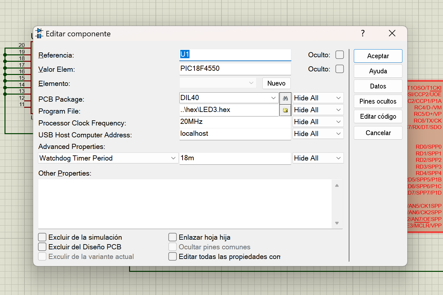Viewport: 443px width, 295px height.
Task: Open Hide All dropdown for USB Host Address
Action: [x=318, y=134]
